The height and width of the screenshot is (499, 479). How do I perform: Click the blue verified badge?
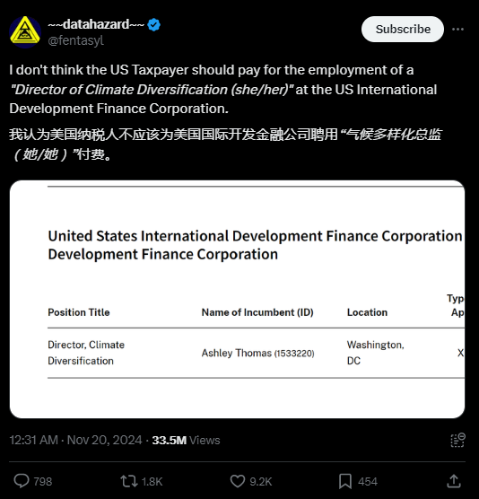pos(154,25)
